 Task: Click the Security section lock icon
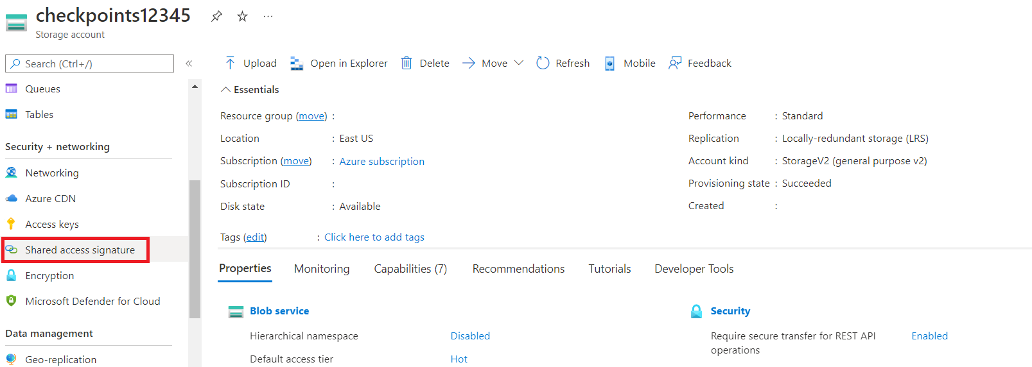(697, 311)
